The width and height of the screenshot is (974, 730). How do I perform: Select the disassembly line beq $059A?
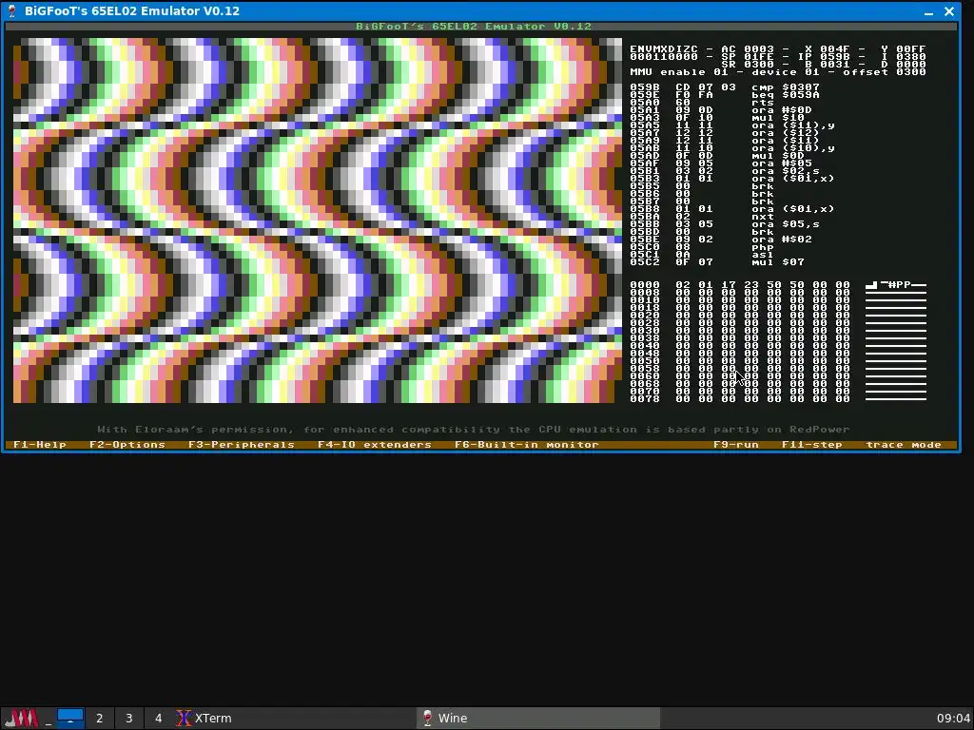725,94
